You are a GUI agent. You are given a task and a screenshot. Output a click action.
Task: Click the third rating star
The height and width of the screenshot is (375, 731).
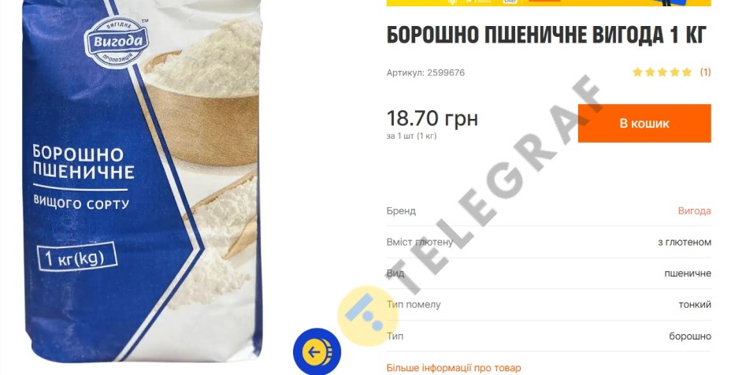(662, 72)
